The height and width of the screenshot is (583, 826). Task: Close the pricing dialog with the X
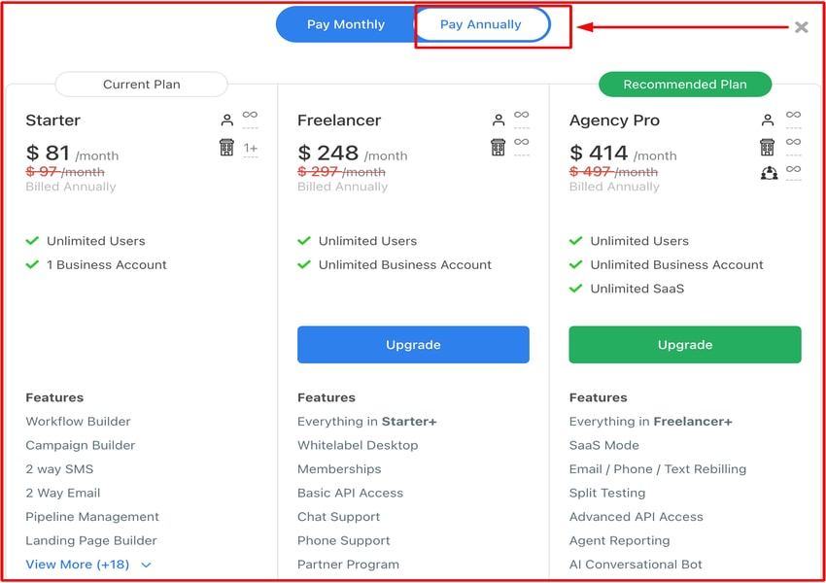click(x=801, y=27)
